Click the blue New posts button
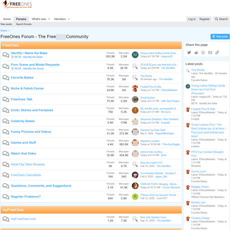Image resolution: width=230 pixels, height=230 pixels. click(x=220, y=36)
